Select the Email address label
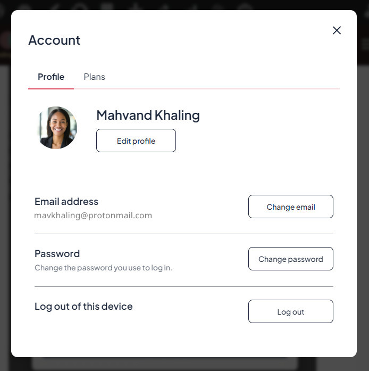This screenshot has width=369, height=371. click(66, 202)
